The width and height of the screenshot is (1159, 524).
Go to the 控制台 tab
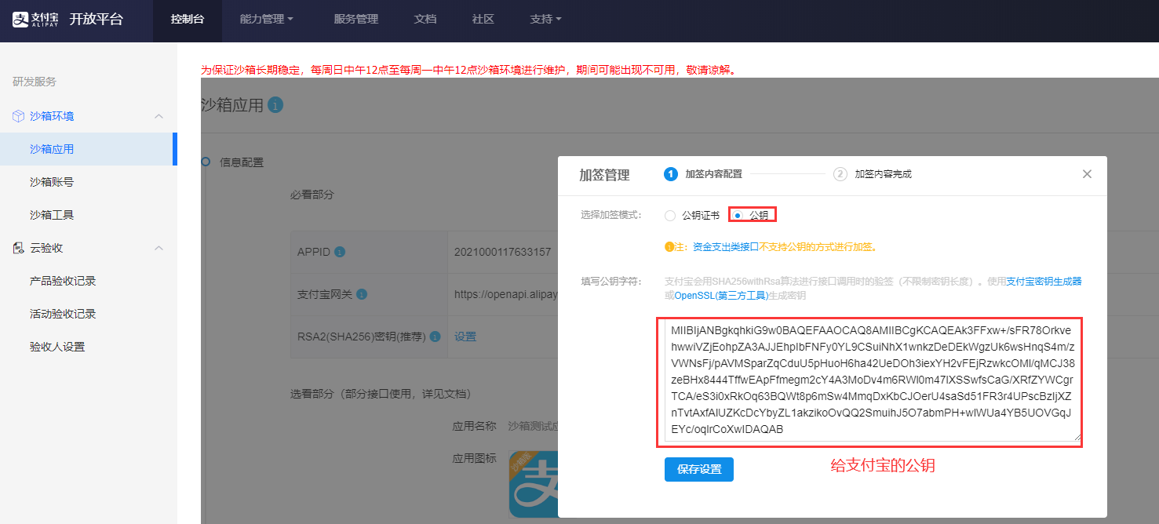(x=188, y=20)
